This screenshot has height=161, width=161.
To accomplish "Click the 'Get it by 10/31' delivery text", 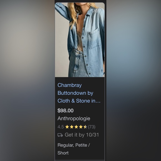I will point(82,135).
